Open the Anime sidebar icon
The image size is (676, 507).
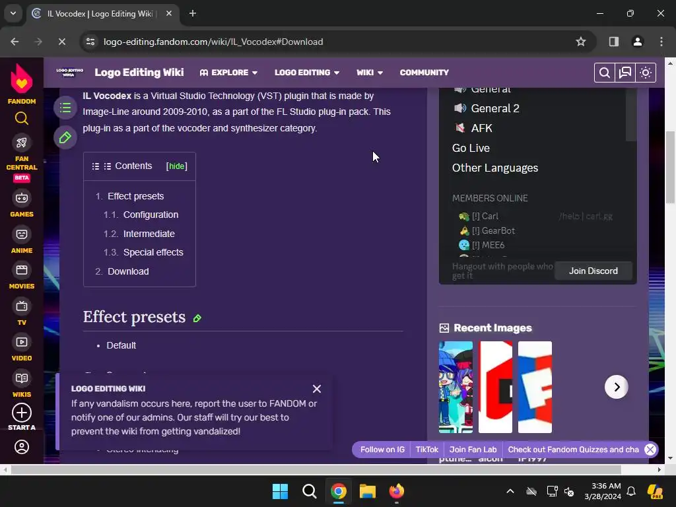coord(22,234)
